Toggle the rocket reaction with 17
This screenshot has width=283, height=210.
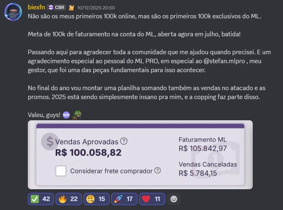point(124,199)
